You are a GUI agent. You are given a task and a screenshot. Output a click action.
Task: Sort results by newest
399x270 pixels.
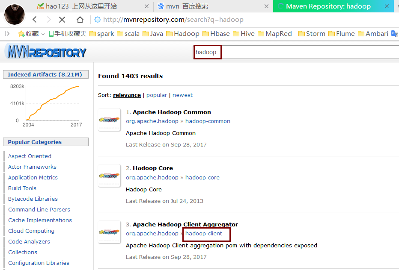click(182, 95)
